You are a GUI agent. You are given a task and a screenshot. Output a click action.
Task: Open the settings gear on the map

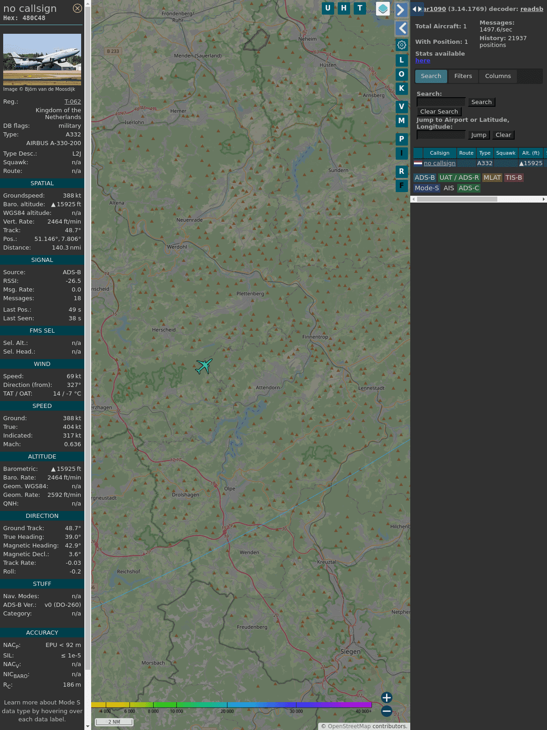(402, 45)
